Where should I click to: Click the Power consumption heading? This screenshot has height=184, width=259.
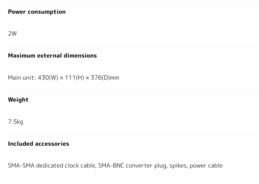click(x=37, y=12)
